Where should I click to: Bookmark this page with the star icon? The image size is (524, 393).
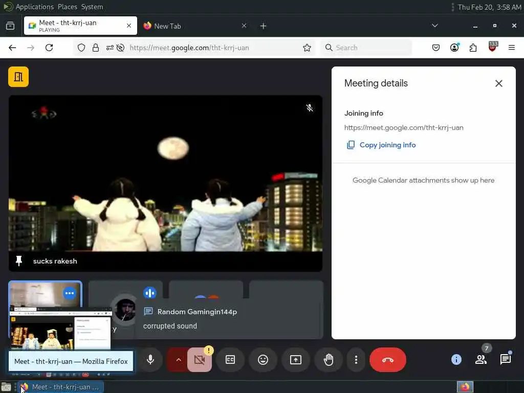click(x=307, y=48)
